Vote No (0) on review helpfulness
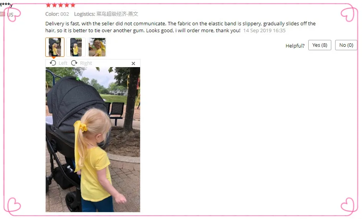Screen dimensions: 362x219 pyautogui.click(x=346, y=45)
